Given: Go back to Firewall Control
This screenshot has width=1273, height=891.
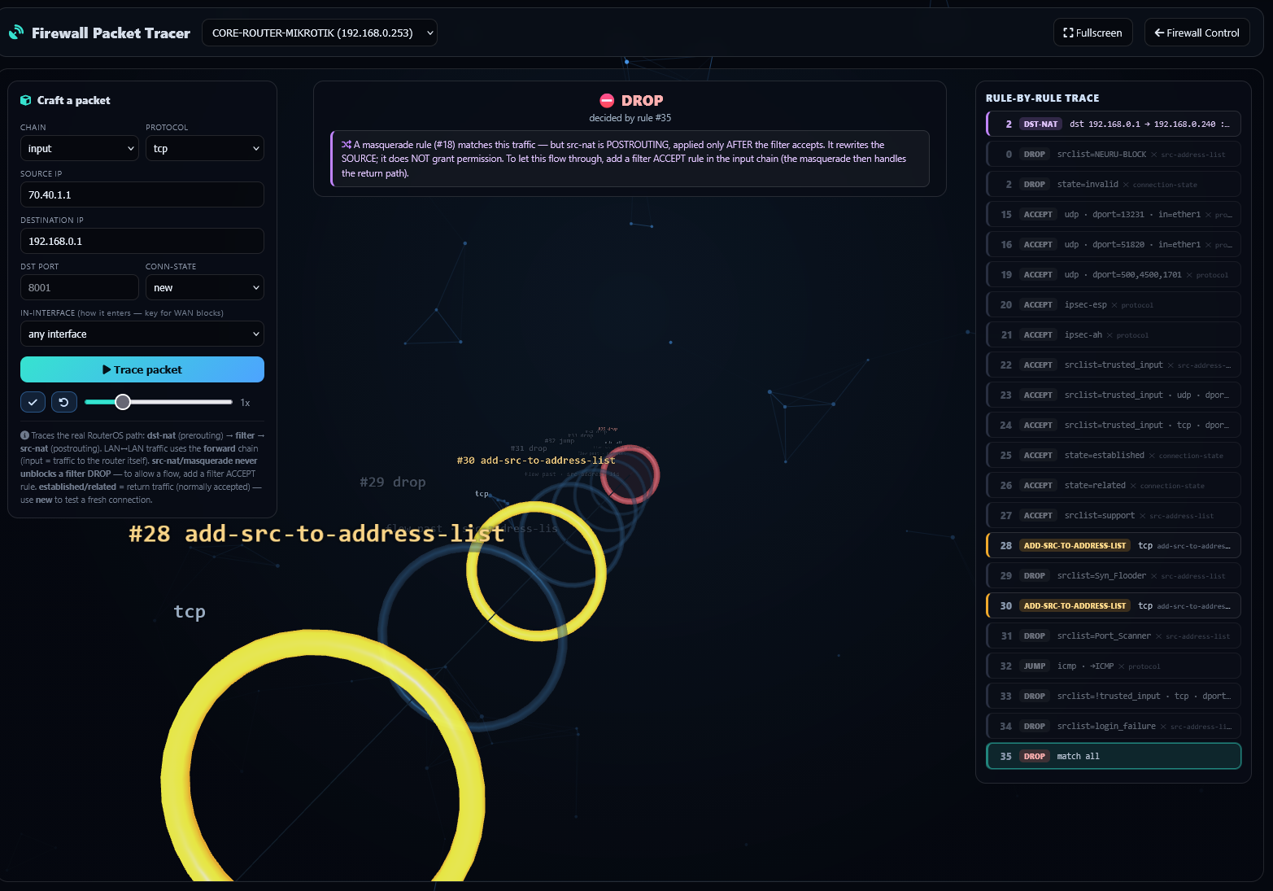Looking at the screenshot, I should point(1197,33).
